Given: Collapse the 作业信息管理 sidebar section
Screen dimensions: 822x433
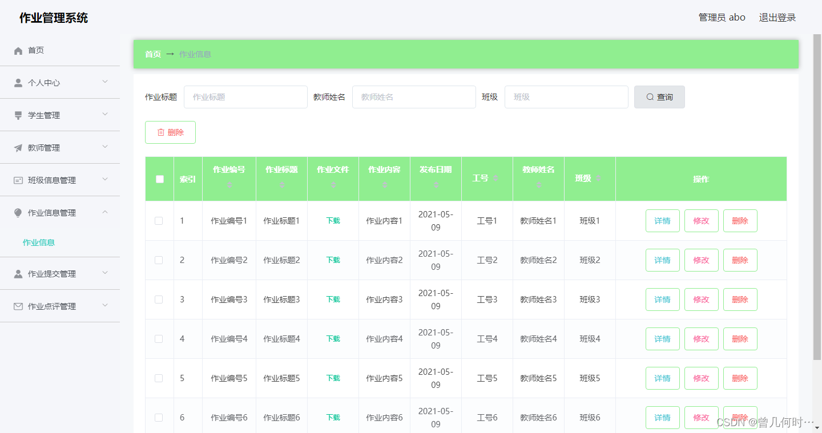Looking at the screenshot, I should [104, 212].
